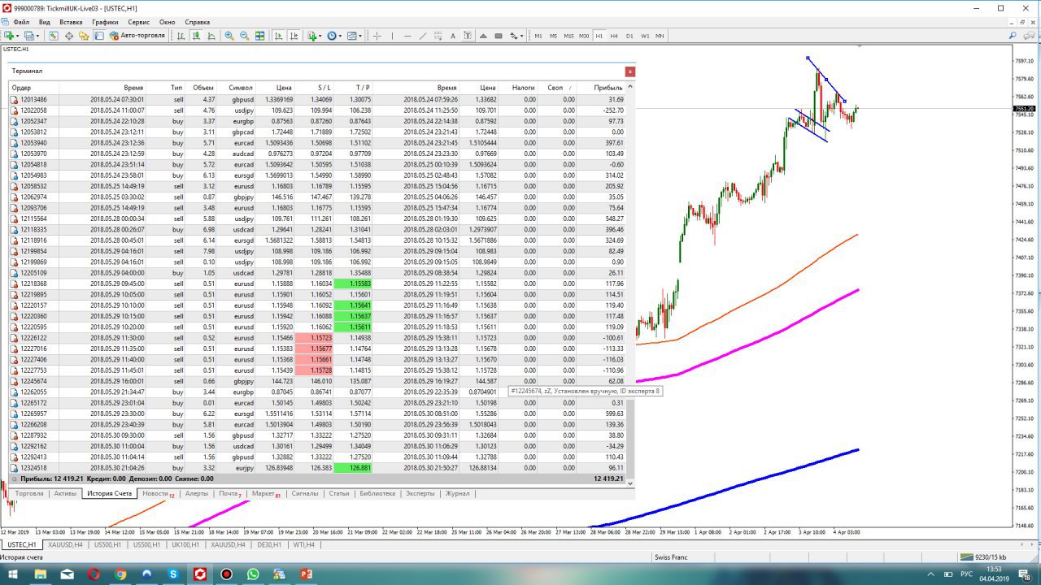Open WhatsApp from the Windows taskbar
The image size is (1041, 585).
pos(253,574)
